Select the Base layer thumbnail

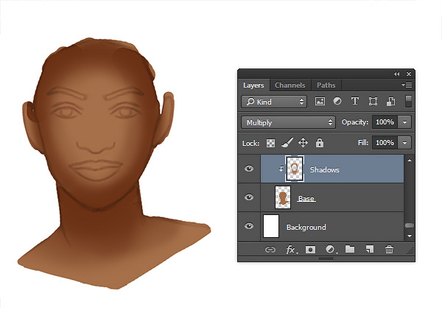pos(283,197)
